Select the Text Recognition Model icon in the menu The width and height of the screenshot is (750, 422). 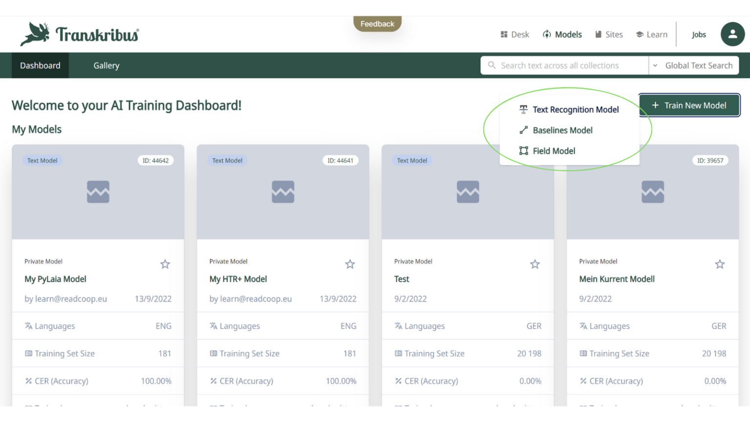[x=523, y=109]
